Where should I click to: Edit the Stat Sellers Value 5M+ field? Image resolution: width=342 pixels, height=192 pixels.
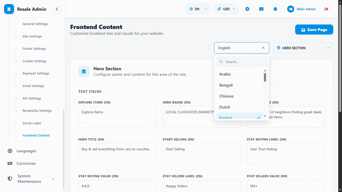286,186
